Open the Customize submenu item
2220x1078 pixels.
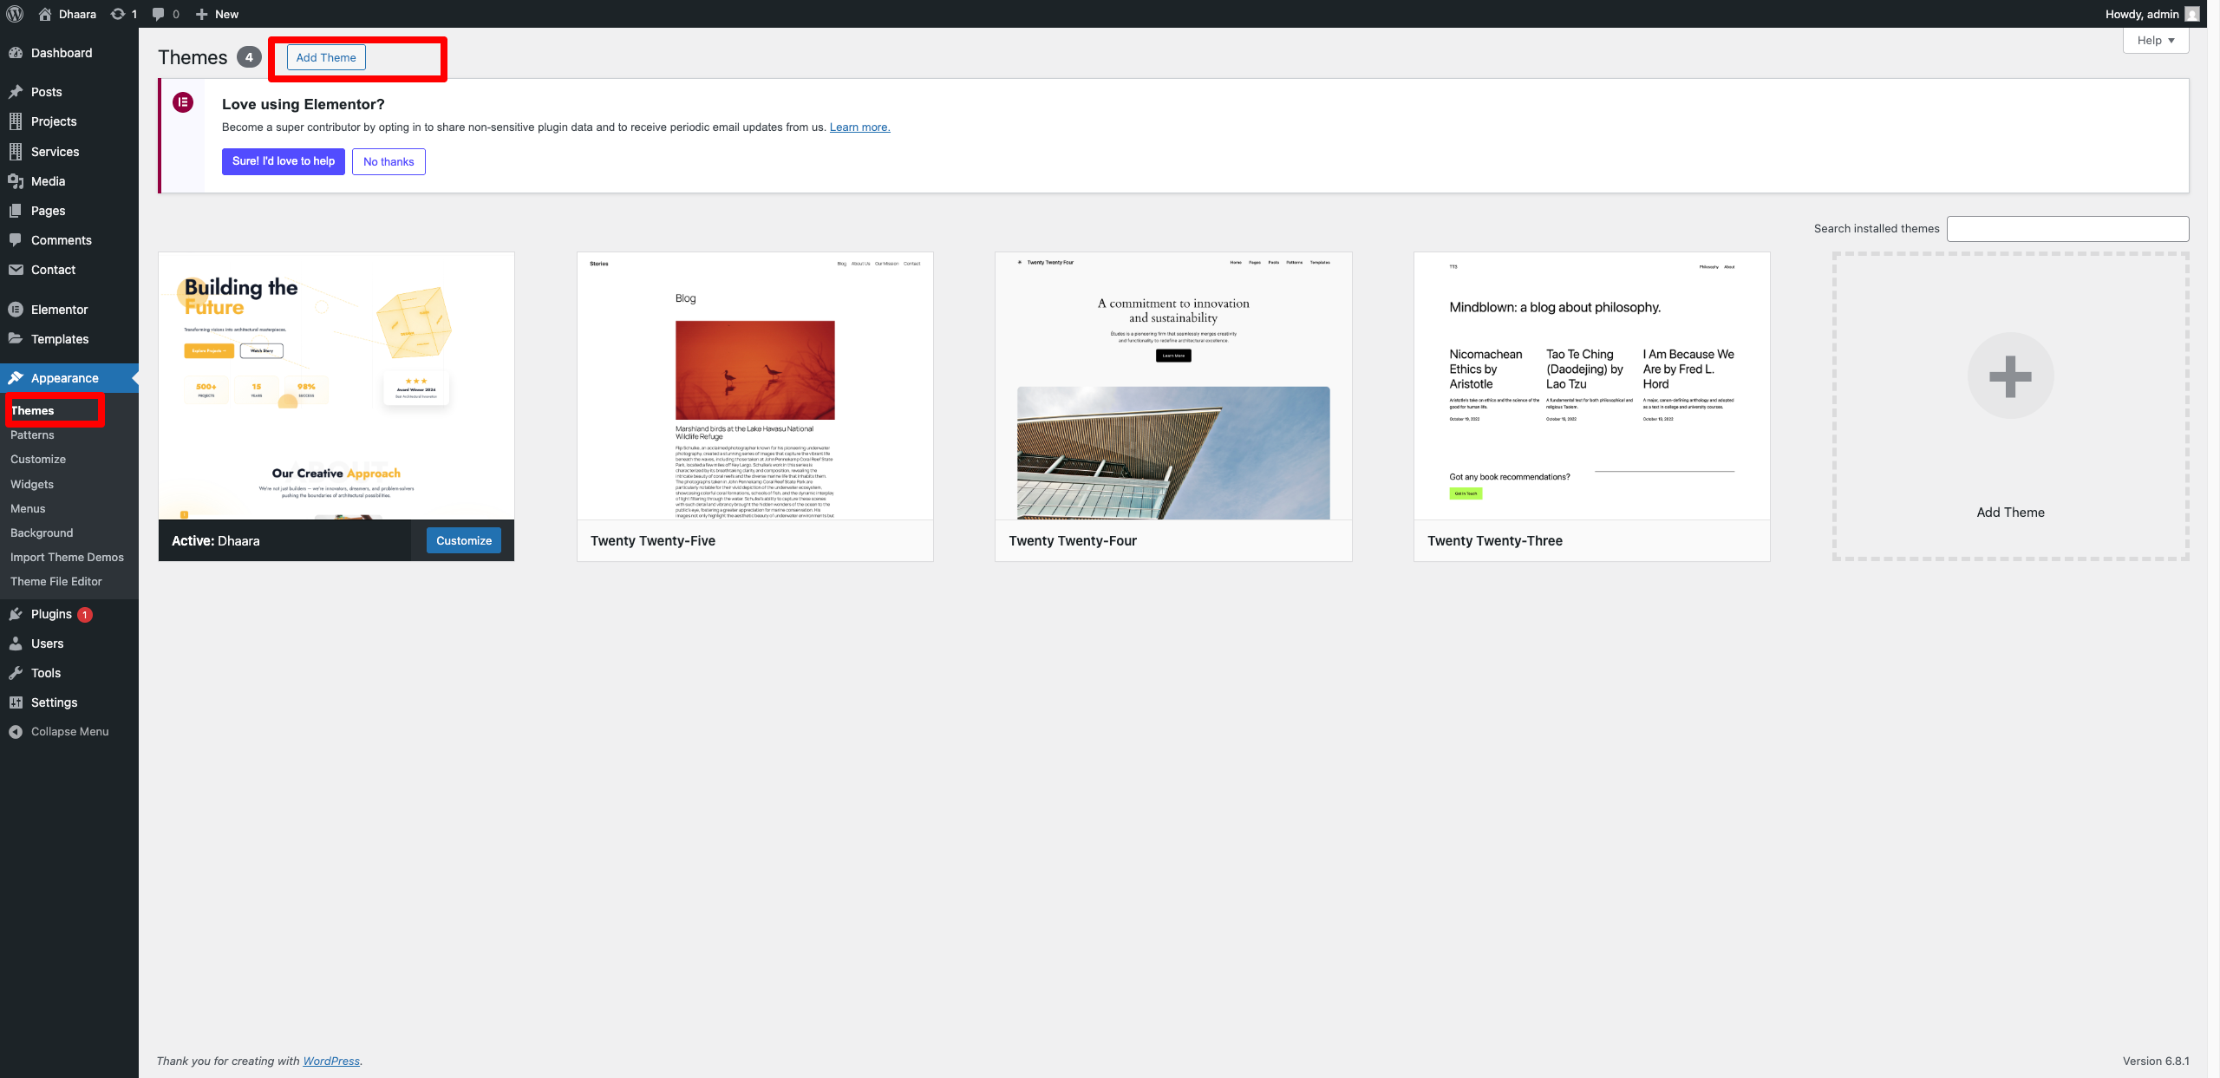point(38,459)
